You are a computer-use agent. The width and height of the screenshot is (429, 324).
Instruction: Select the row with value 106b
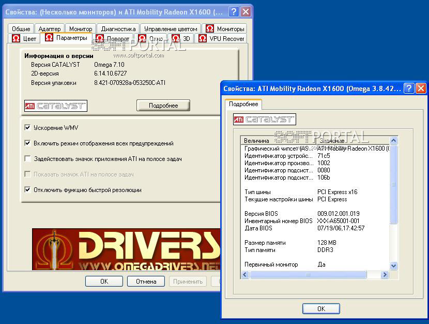[x=315, y=178]
